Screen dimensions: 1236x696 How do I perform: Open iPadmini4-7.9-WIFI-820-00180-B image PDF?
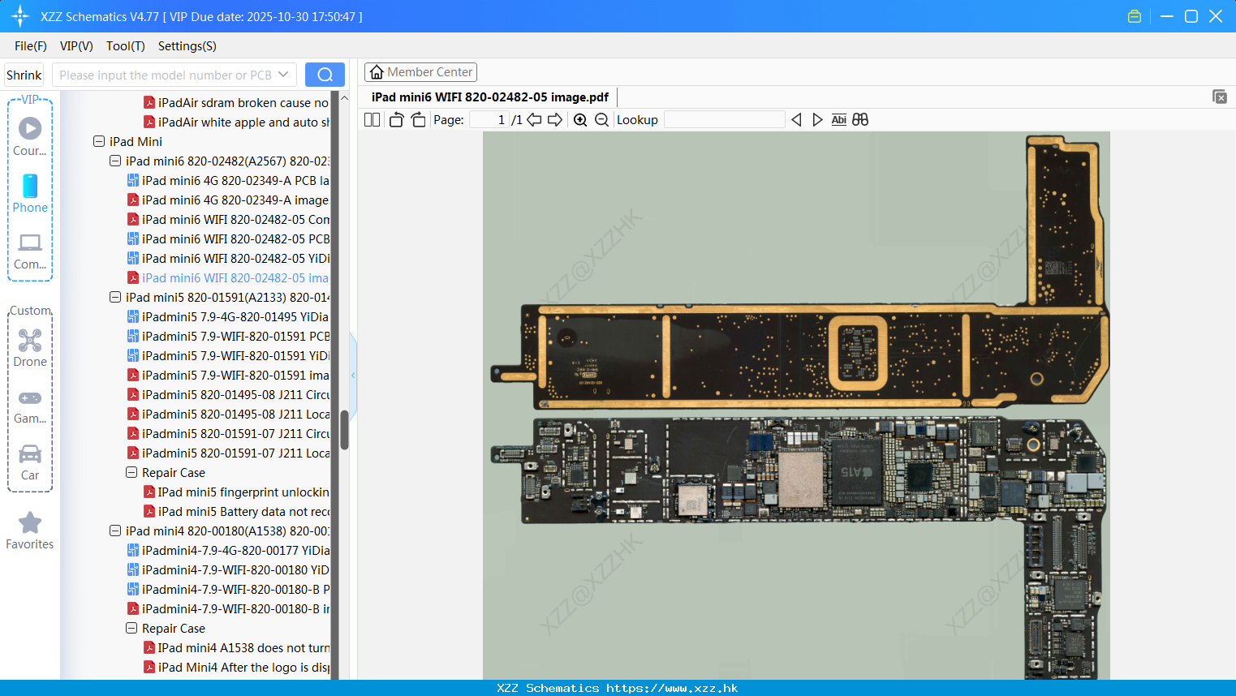(228, 608)
